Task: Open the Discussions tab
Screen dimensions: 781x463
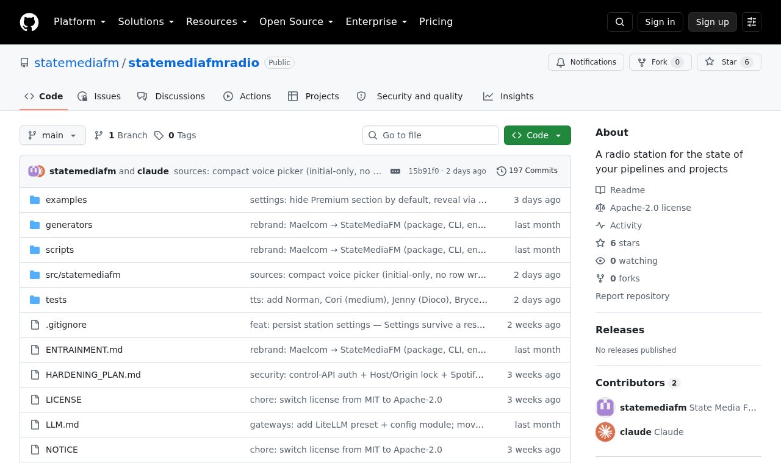Action: pyautogui.click(x=171, y=96)
